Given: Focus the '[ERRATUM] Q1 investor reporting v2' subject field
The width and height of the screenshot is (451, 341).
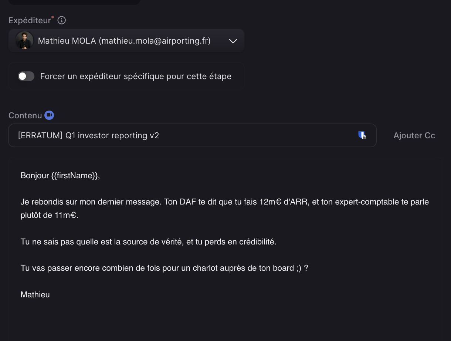Looking at the screenshot, I should pos(185,135).
